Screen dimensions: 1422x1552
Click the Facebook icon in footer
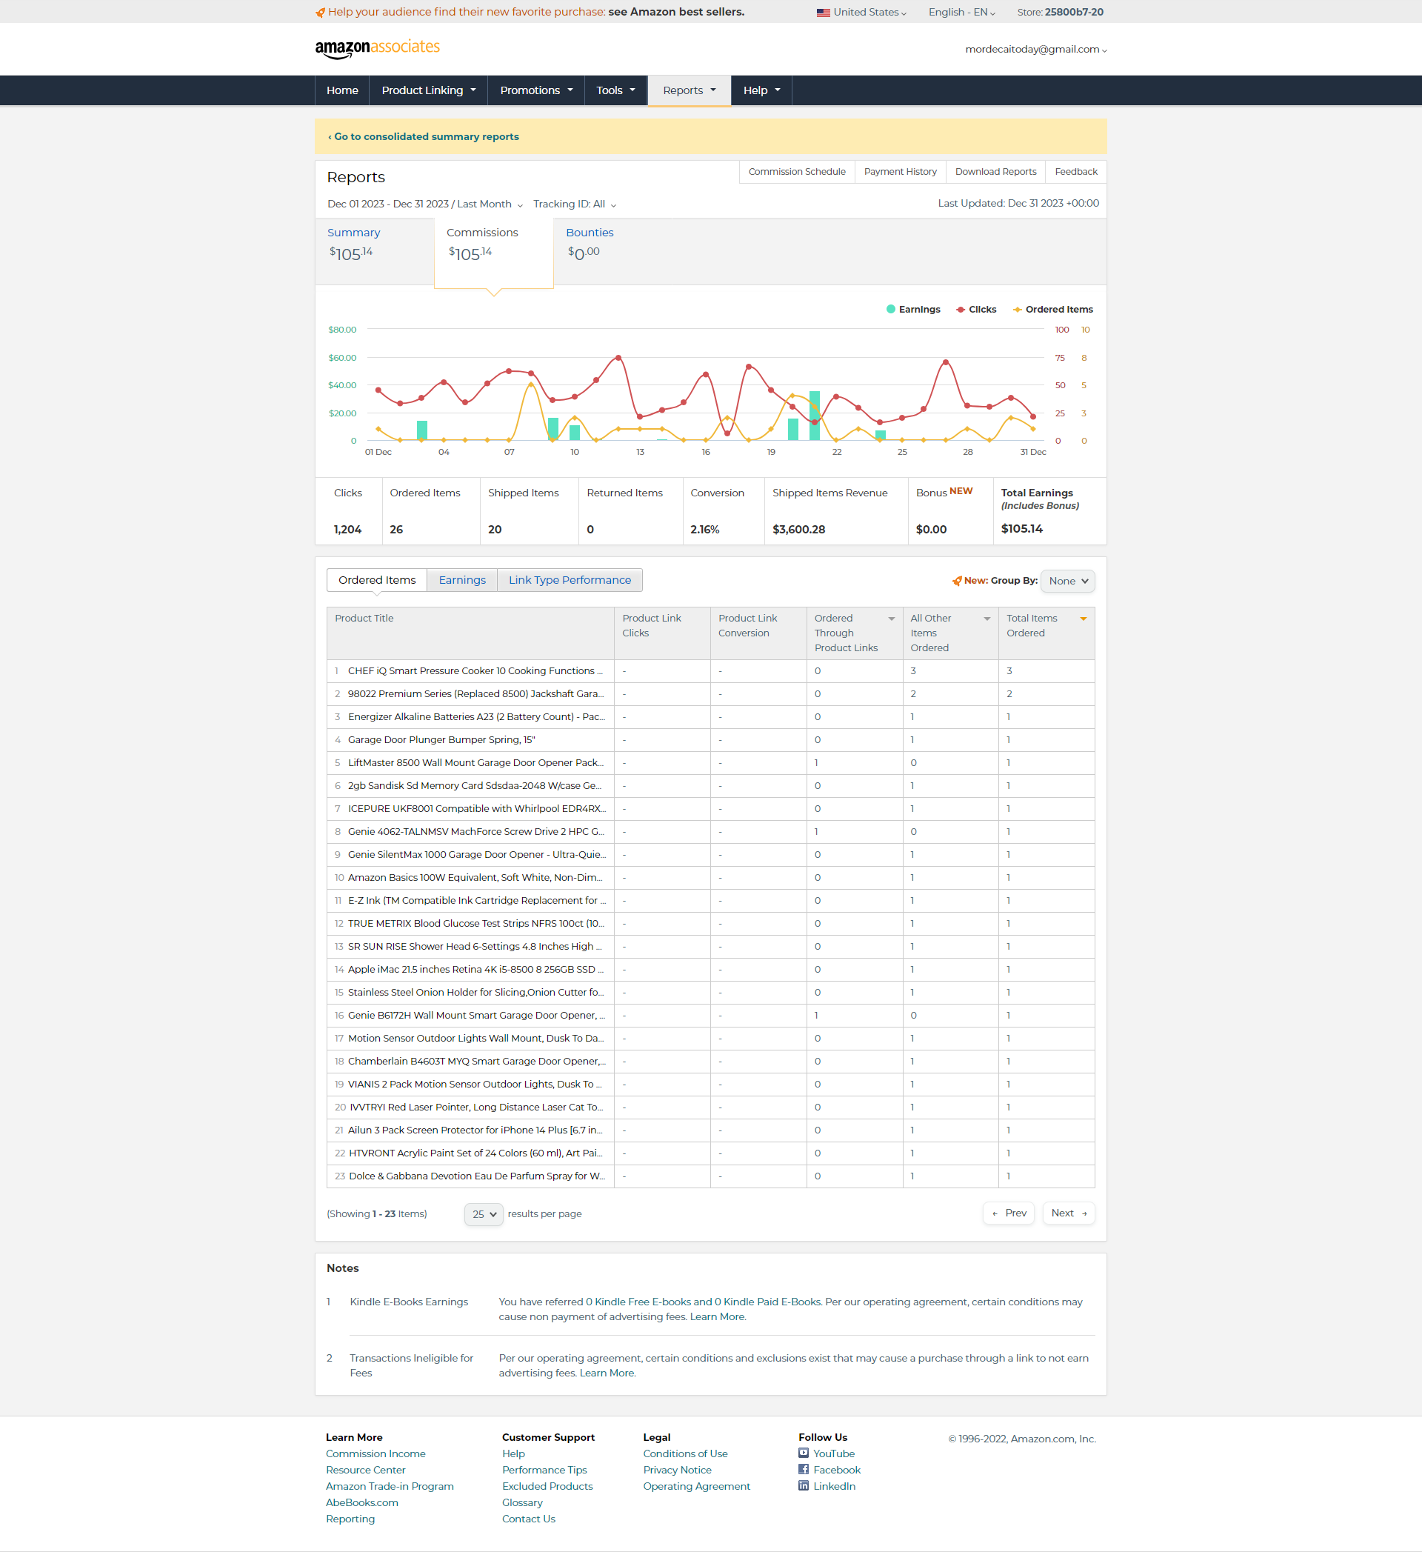pyautogui.click(x=803, y=1469)
